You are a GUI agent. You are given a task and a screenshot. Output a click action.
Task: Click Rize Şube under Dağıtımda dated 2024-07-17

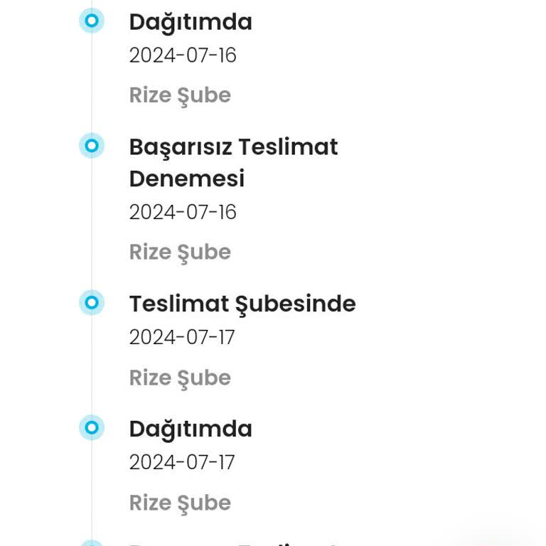180,503
